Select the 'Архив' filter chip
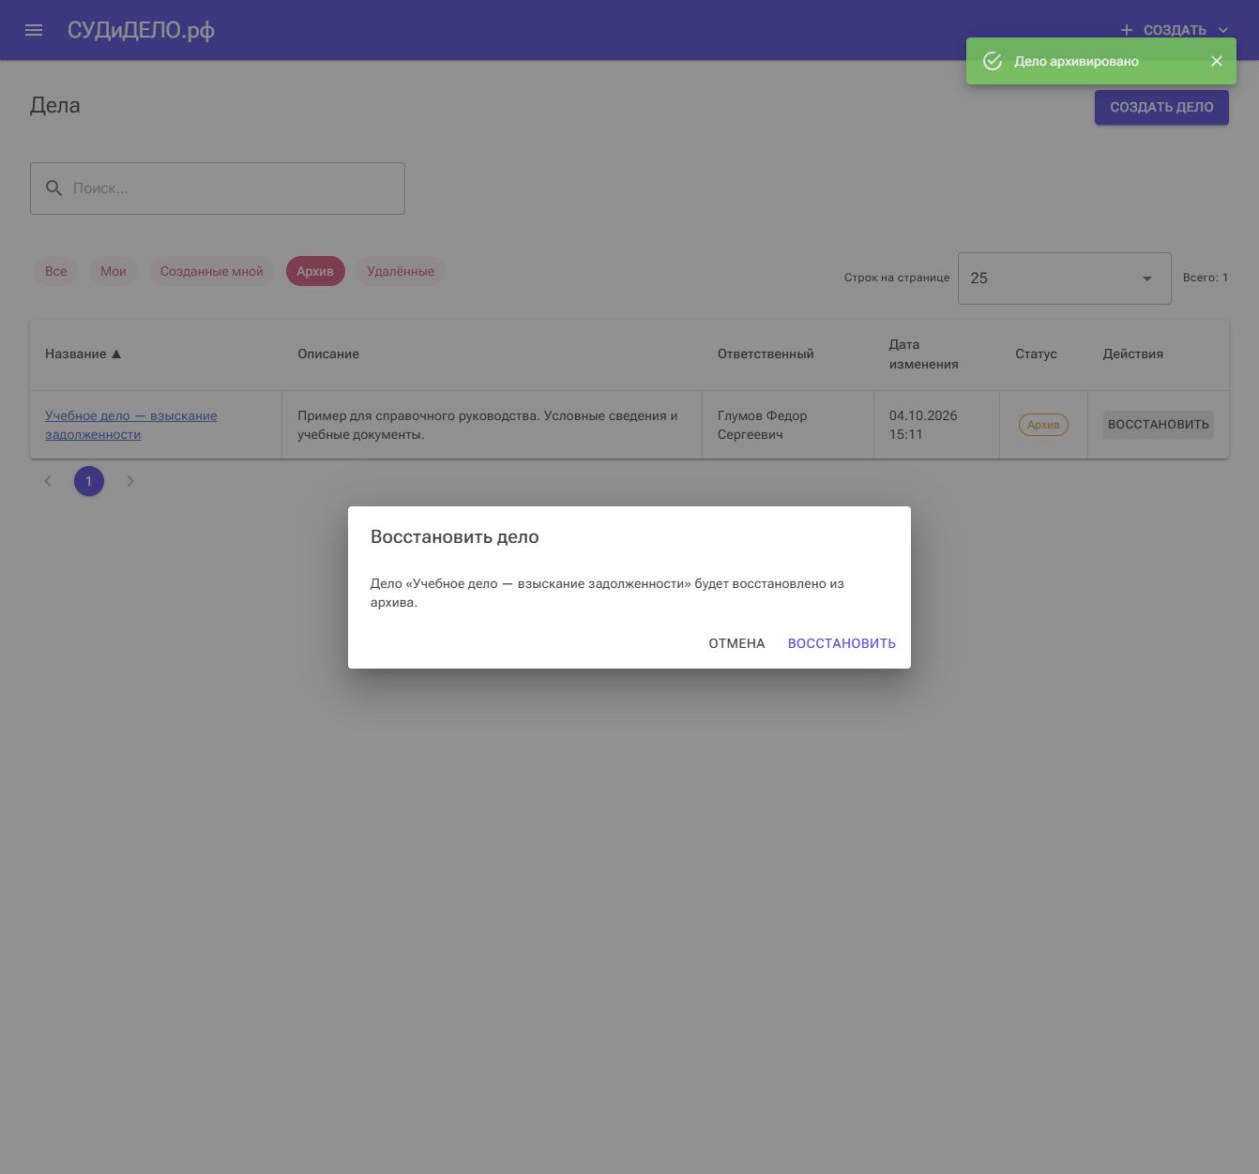1259x1174 pixels. (315, 271)
